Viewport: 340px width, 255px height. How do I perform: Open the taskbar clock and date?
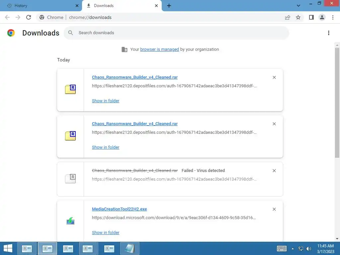(325, 249)
